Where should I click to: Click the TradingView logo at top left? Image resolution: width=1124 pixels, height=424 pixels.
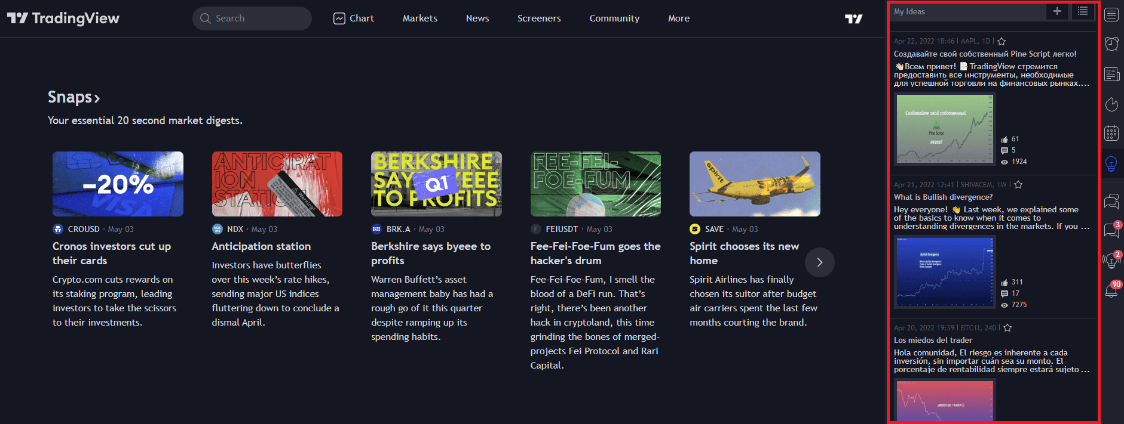tap(63, 18)
